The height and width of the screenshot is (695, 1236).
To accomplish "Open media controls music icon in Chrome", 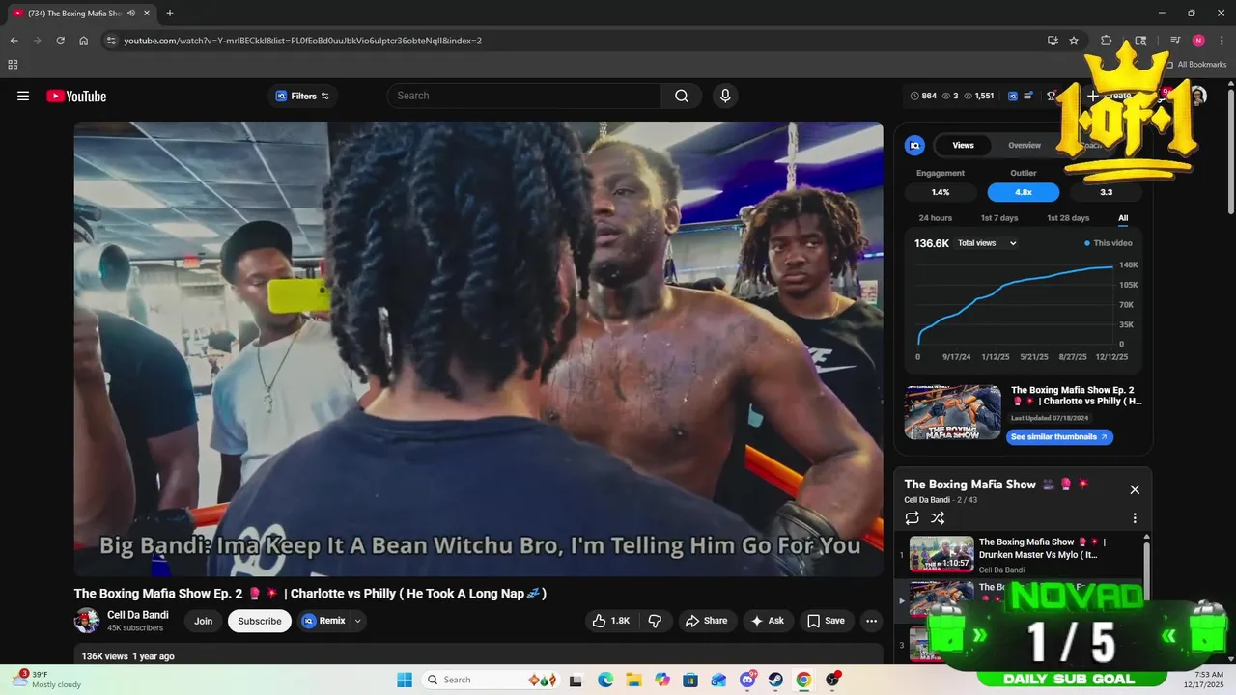I will [x=1175, y=41].
